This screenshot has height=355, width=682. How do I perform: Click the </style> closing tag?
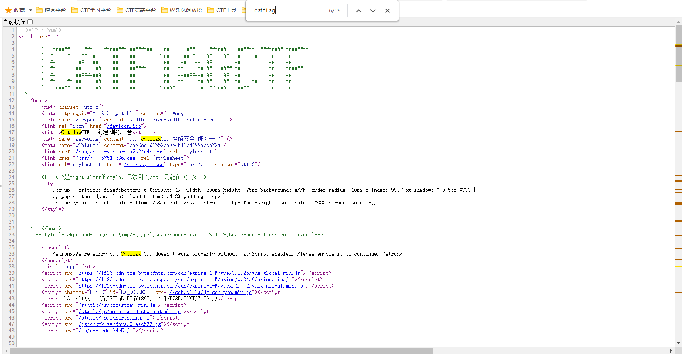tap(53, 209)
